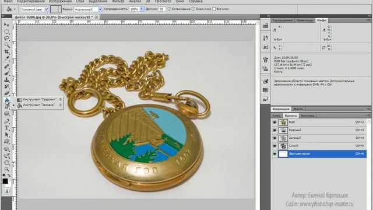Select the Clone Stamp tool
This screenshot has width=373, height=210.
tap(6, 80)
